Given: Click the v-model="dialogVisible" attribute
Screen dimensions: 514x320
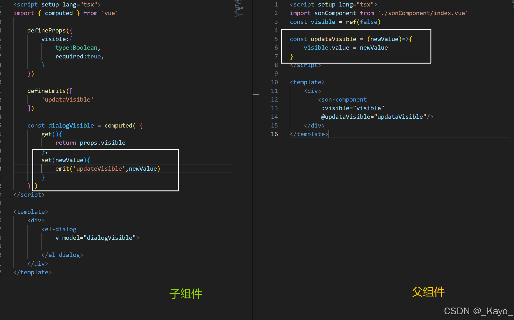Looking at the screenshot, I should 95,238.
